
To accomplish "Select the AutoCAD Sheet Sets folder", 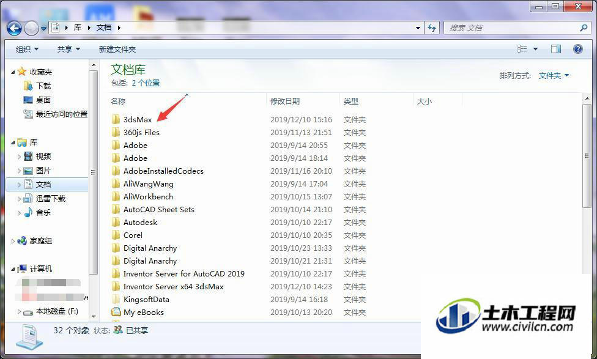I will [159, 210].
